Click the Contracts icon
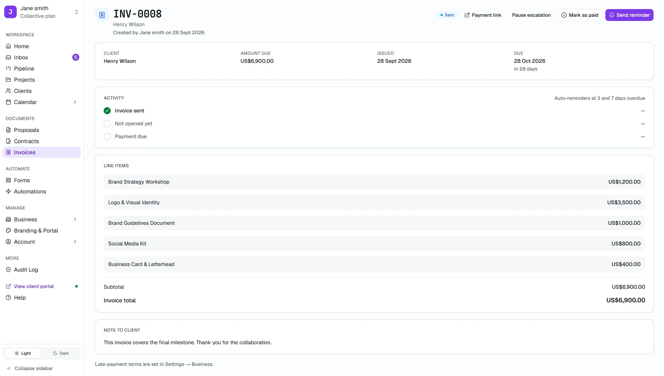The width and height of the screenshot is (664, 376). click(8, 141)
